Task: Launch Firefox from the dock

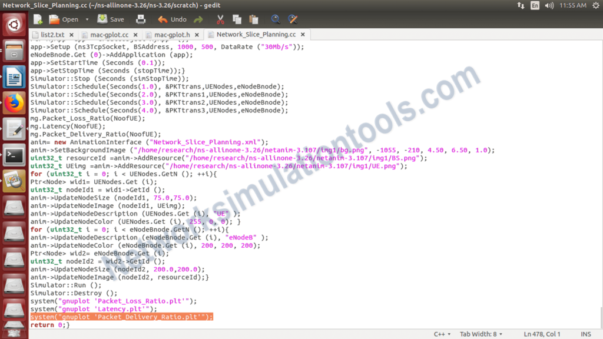Action: click(x=13, y=102)
